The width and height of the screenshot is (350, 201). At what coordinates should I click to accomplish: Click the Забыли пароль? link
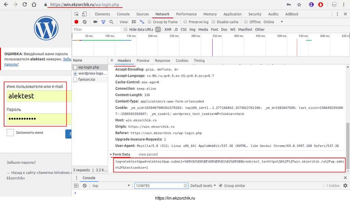click(x=21, y=162)
